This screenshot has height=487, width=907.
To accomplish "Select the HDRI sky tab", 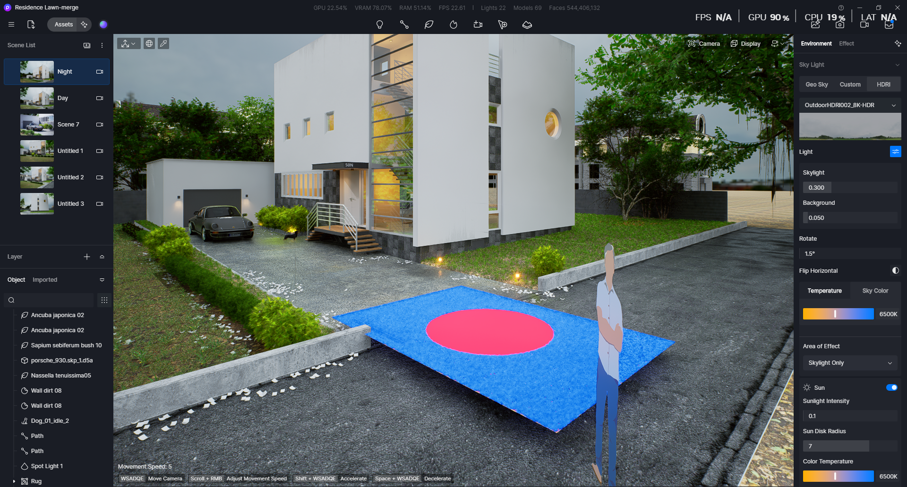I will (x=883, y=84).
